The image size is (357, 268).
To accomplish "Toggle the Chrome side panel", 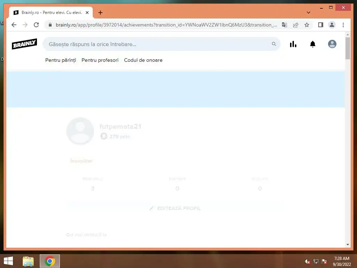I will [321, 25].
